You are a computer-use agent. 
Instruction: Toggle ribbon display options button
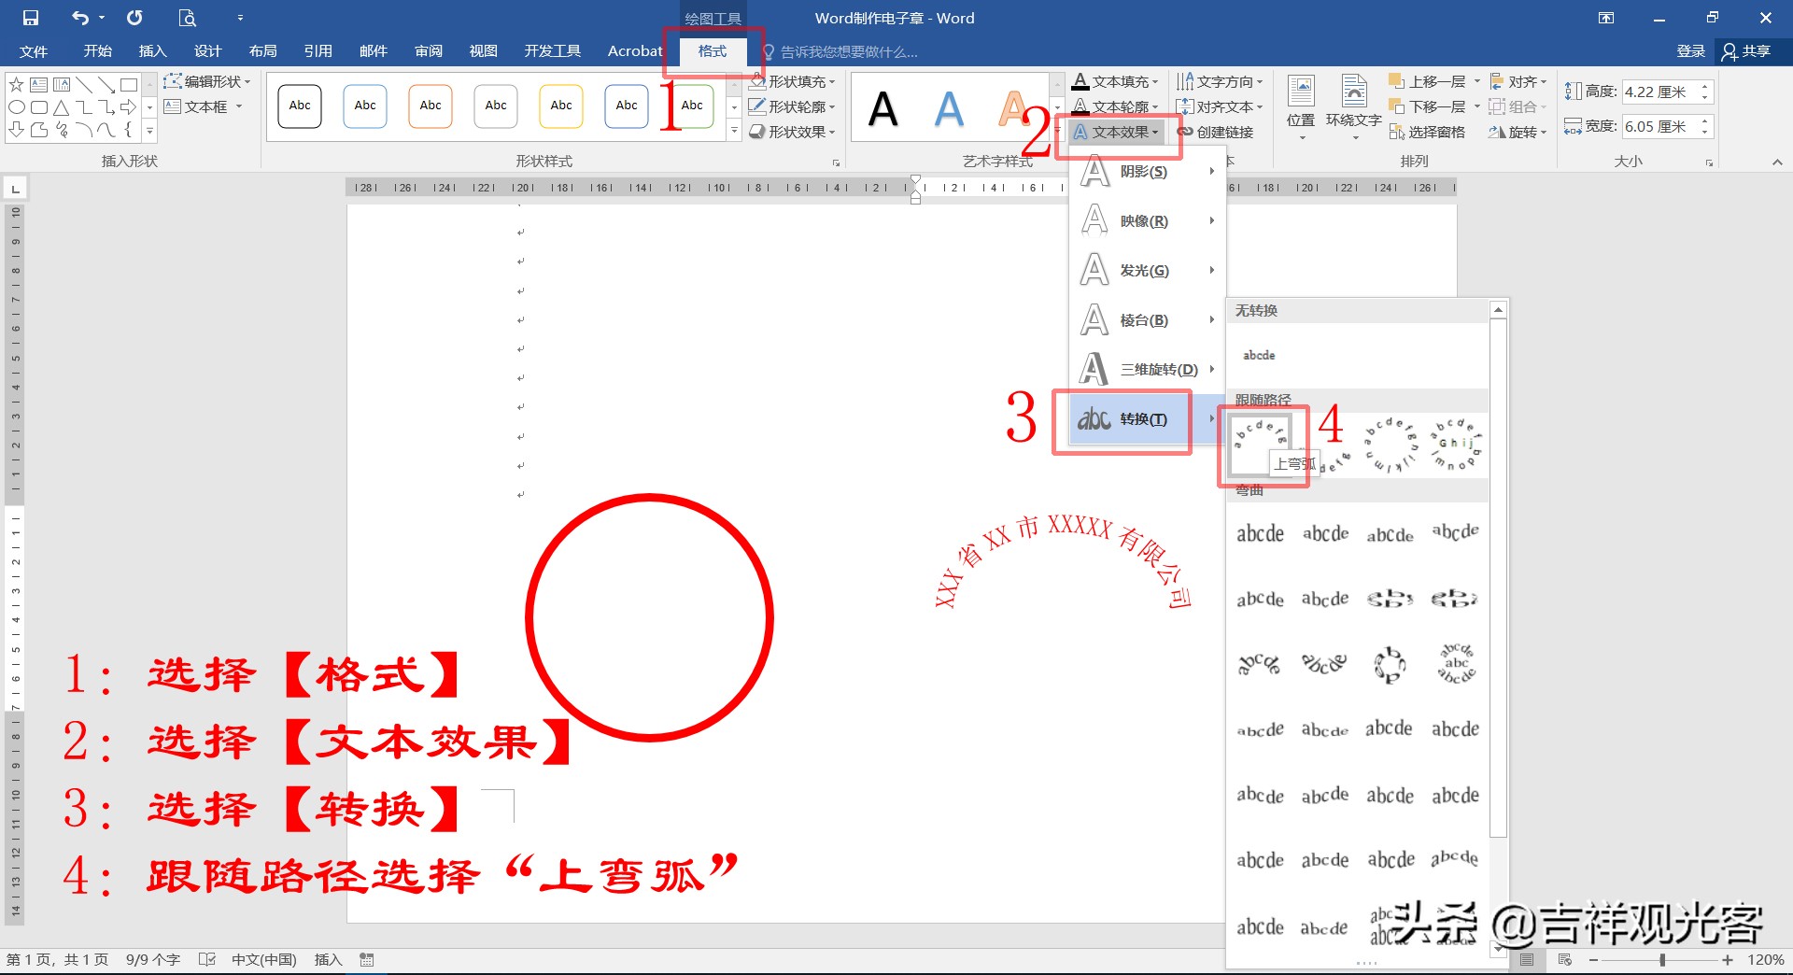[1605, 18]
